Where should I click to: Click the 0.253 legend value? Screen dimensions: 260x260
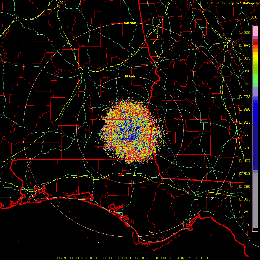click(245, 212)
